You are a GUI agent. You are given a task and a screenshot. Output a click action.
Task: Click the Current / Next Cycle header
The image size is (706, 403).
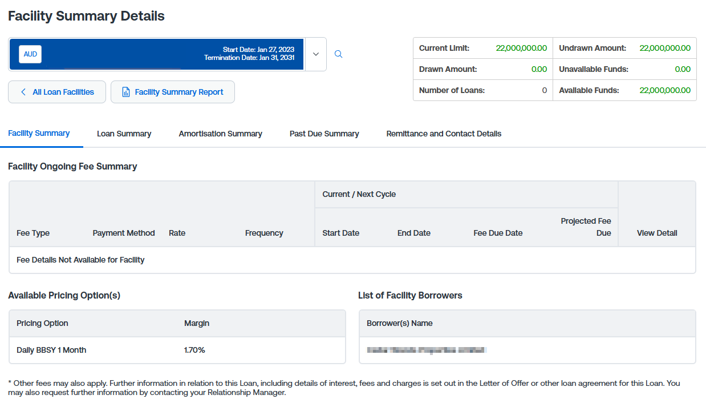tap(359, 194)
